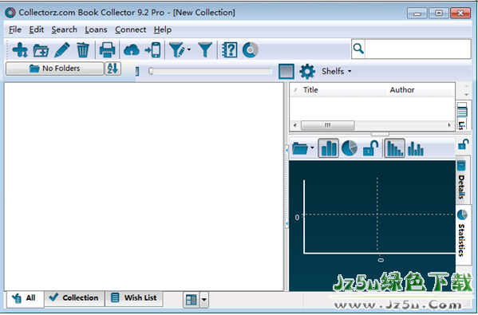Click the thumbnail size slider handle

[x=151, y=71]
